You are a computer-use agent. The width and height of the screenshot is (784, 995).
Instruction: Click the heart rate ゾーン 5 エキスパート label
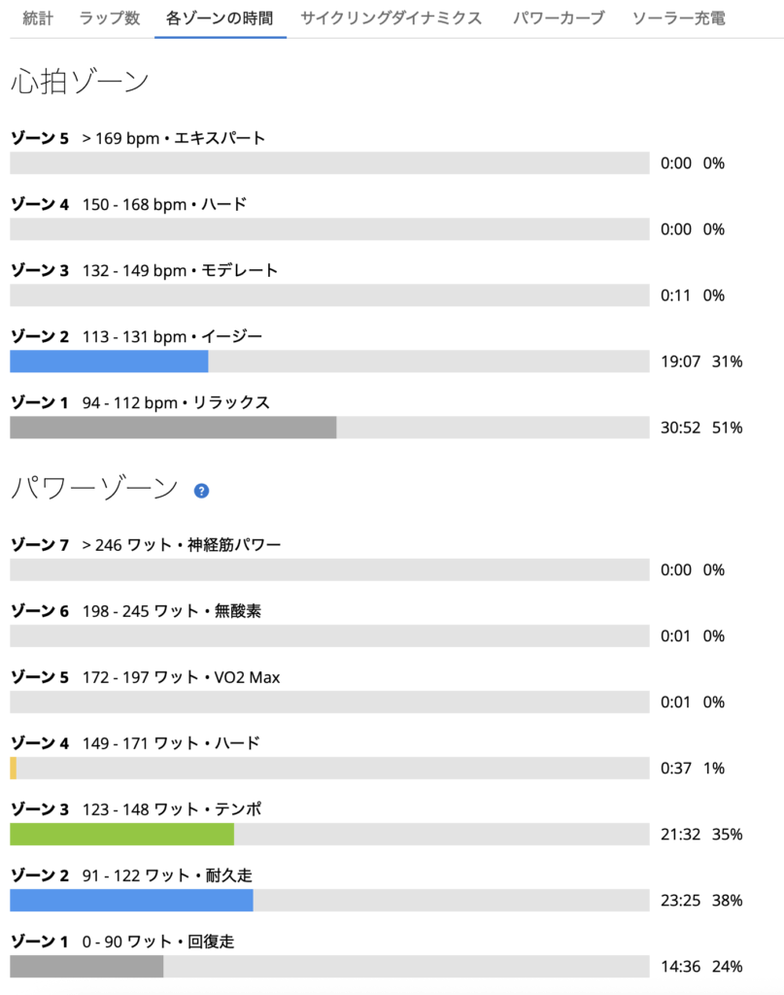138,138
